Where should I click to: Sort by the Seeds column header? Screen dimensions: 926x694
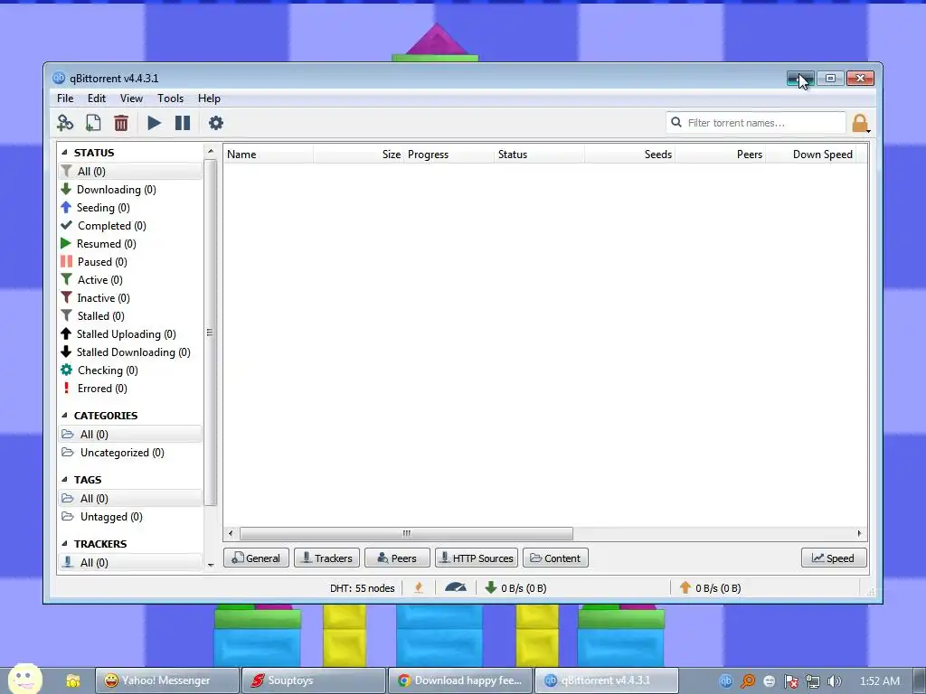click(x=630, y=154)
